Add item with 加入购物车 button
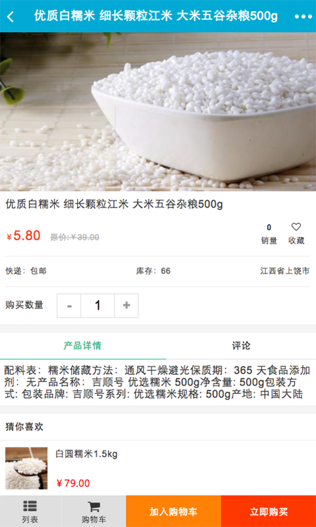316x527 pixels. click(x=173, y=511)
